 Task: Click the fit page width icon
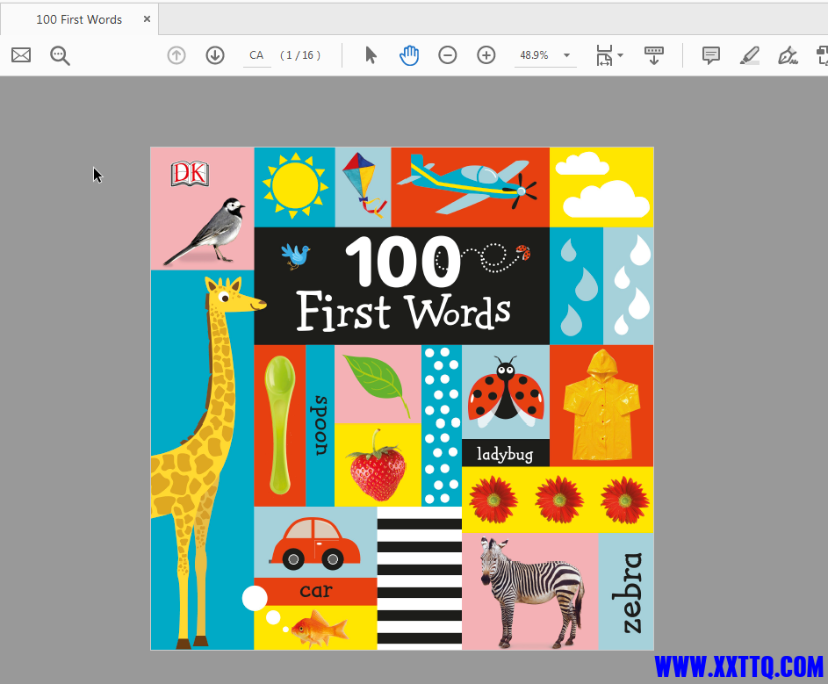pos(604,55)
